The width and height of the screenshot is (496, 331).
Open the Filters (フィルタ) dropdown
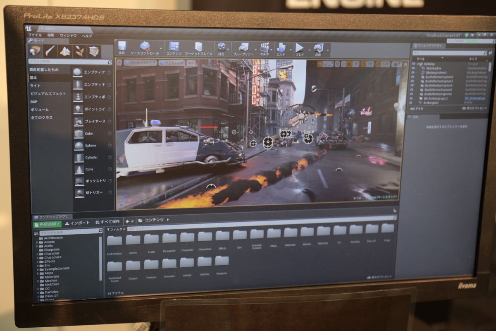coord(116,229)
